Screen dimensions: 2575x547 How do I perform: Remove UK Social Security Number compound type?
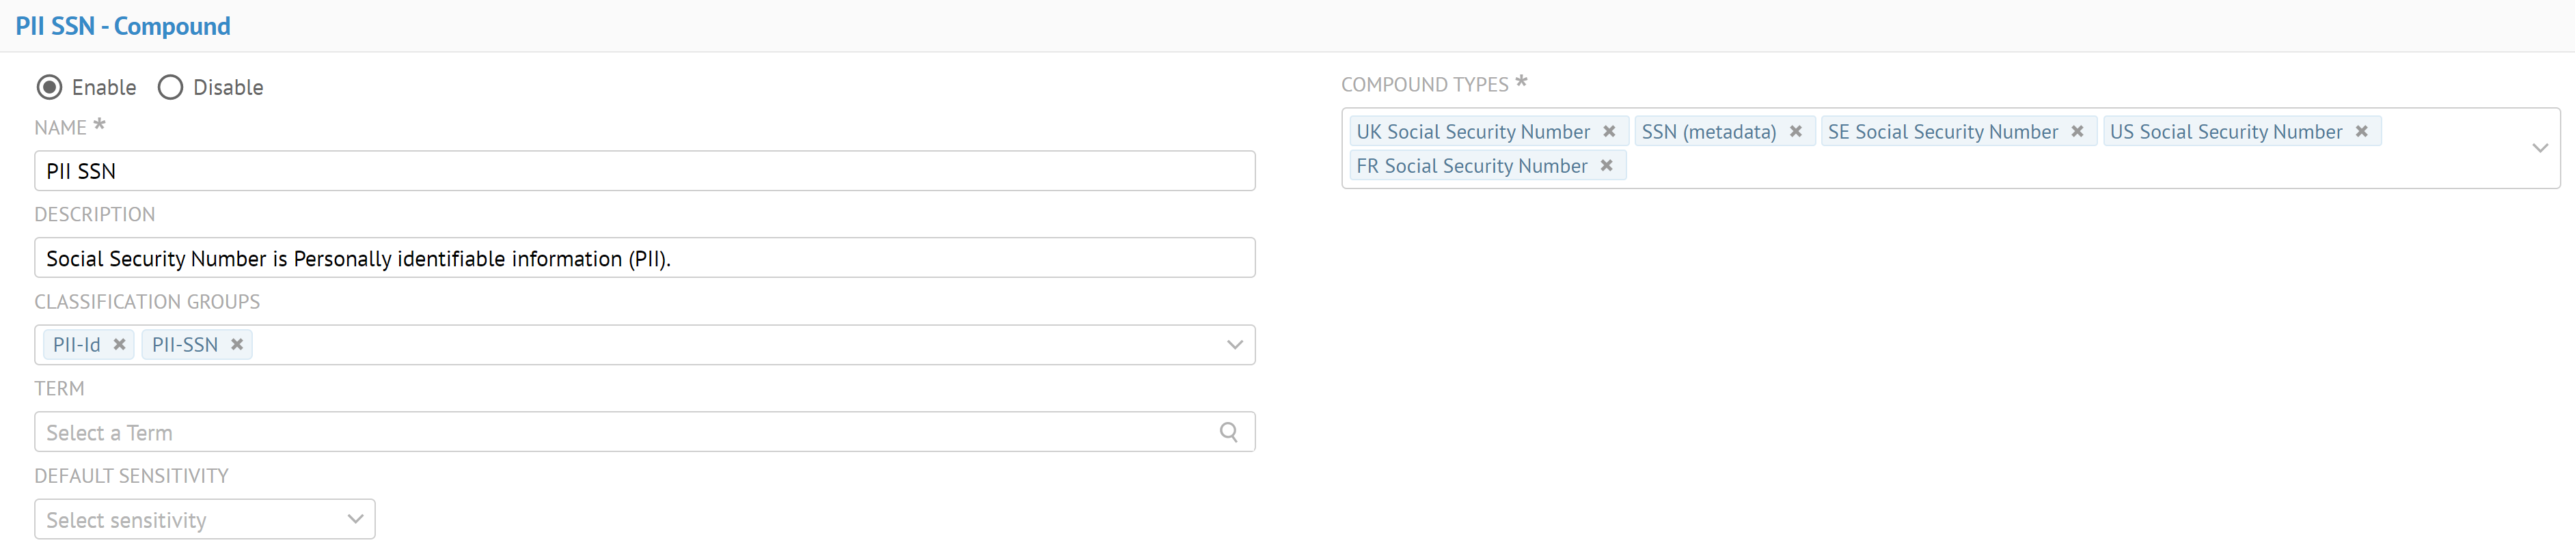point(1609,132)
